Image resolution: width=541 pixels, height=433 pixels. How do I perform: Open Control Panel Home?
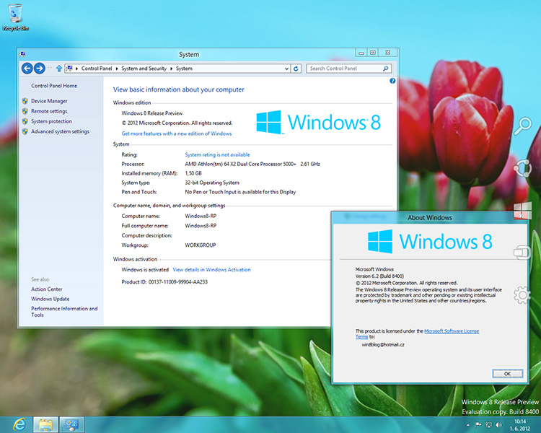pyautogui.click(x=54, y=86)
